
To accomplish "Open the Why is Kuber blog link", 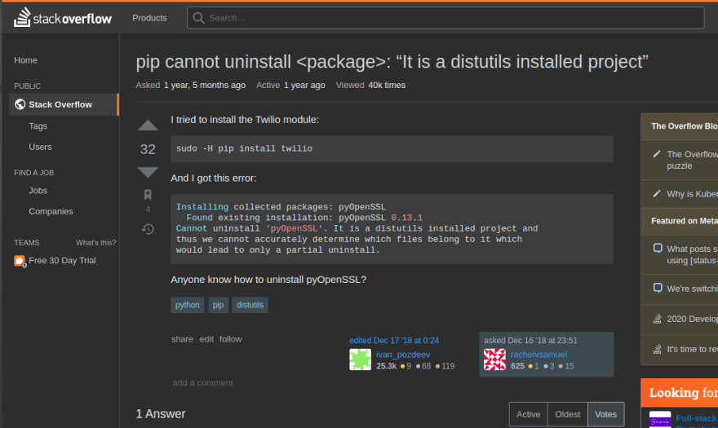I will click(693, 194).
